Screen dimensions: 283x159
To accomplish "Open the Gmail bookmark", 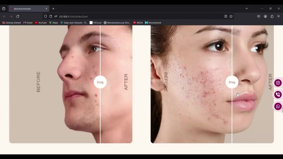I will pos(28,23).
